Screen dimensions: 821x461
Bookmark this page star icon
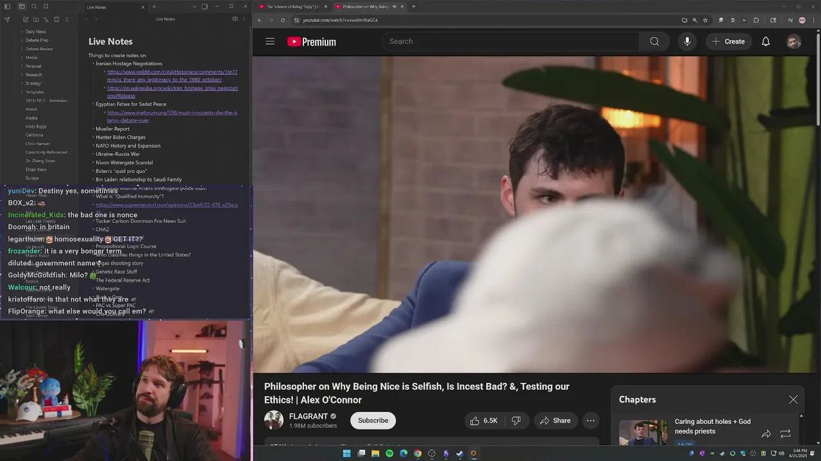click(x=705, y=20)
